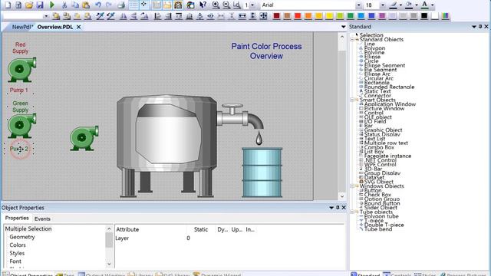
Task: Click the line color pen icon
Action: click(x=394, y=5)
